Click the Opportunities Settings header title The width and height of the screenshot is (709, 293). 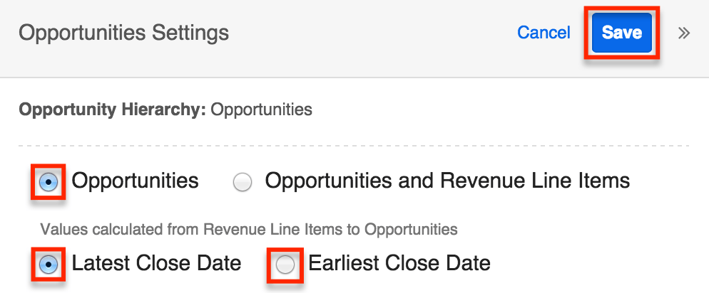(x=123, y=33)
